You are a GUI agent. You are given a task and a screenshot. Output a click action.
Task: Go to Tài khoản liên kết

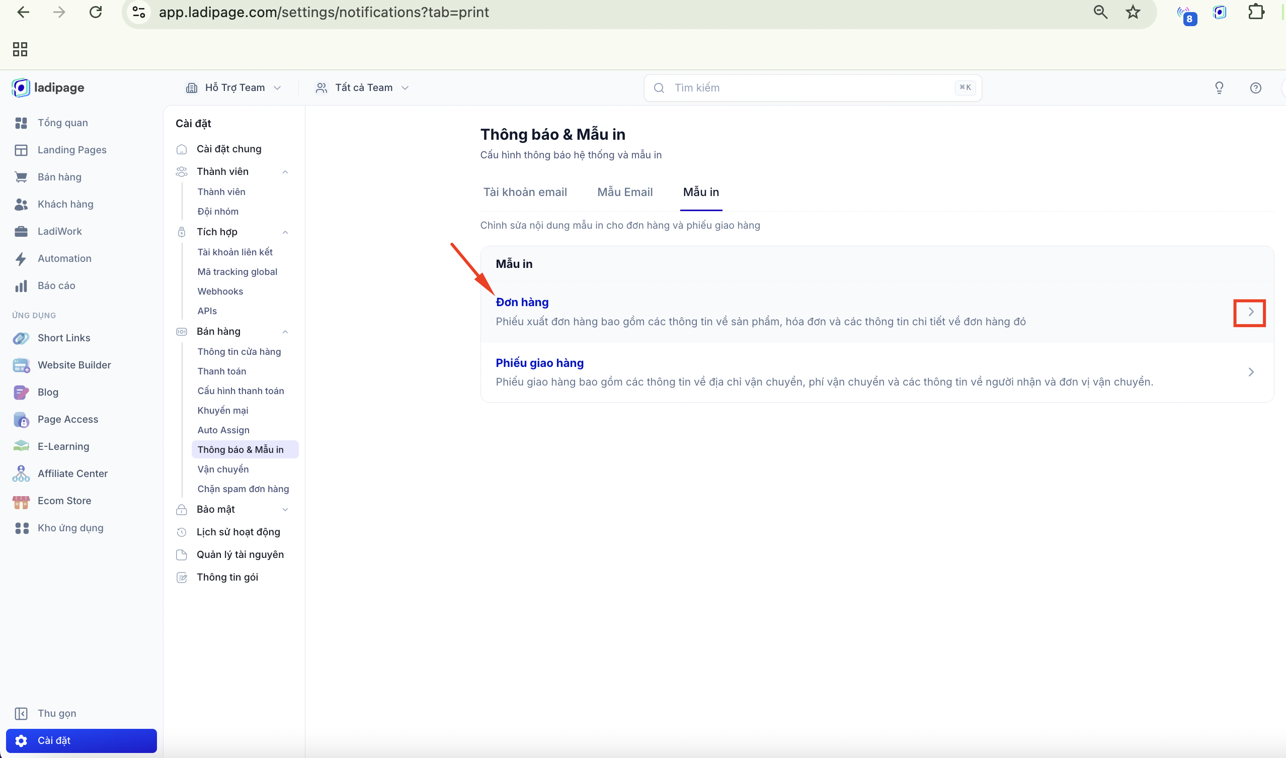pyautogui.click(x=235, y=252)
